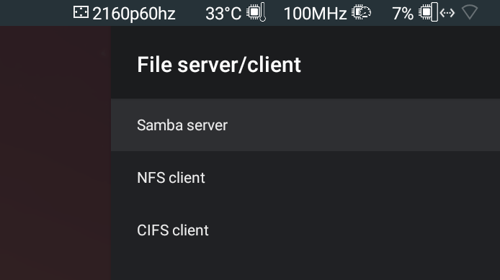Open the CIFS client settings
This screenshot has height=280, width=500.
(305, 230)
